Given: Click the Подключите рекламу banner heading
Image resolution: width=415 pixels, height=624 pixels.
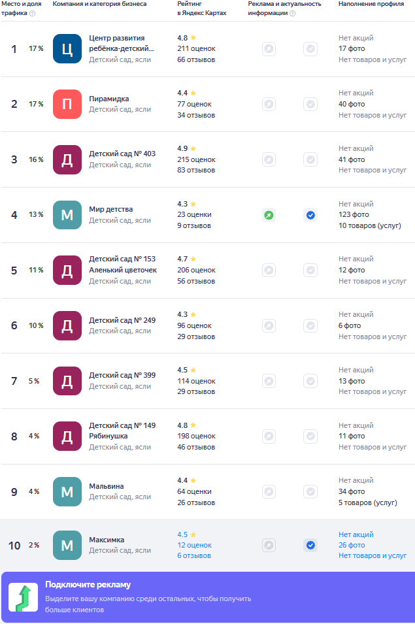Looking at the screenshot, I should pyautogui.click(x=88, y=585).
